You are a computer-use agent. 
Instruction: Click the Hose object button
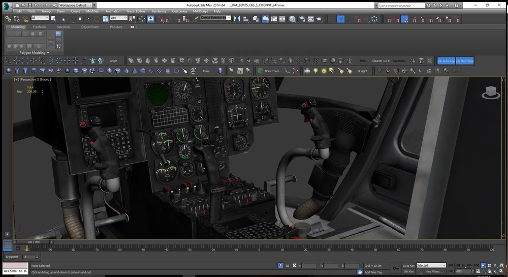206,71
